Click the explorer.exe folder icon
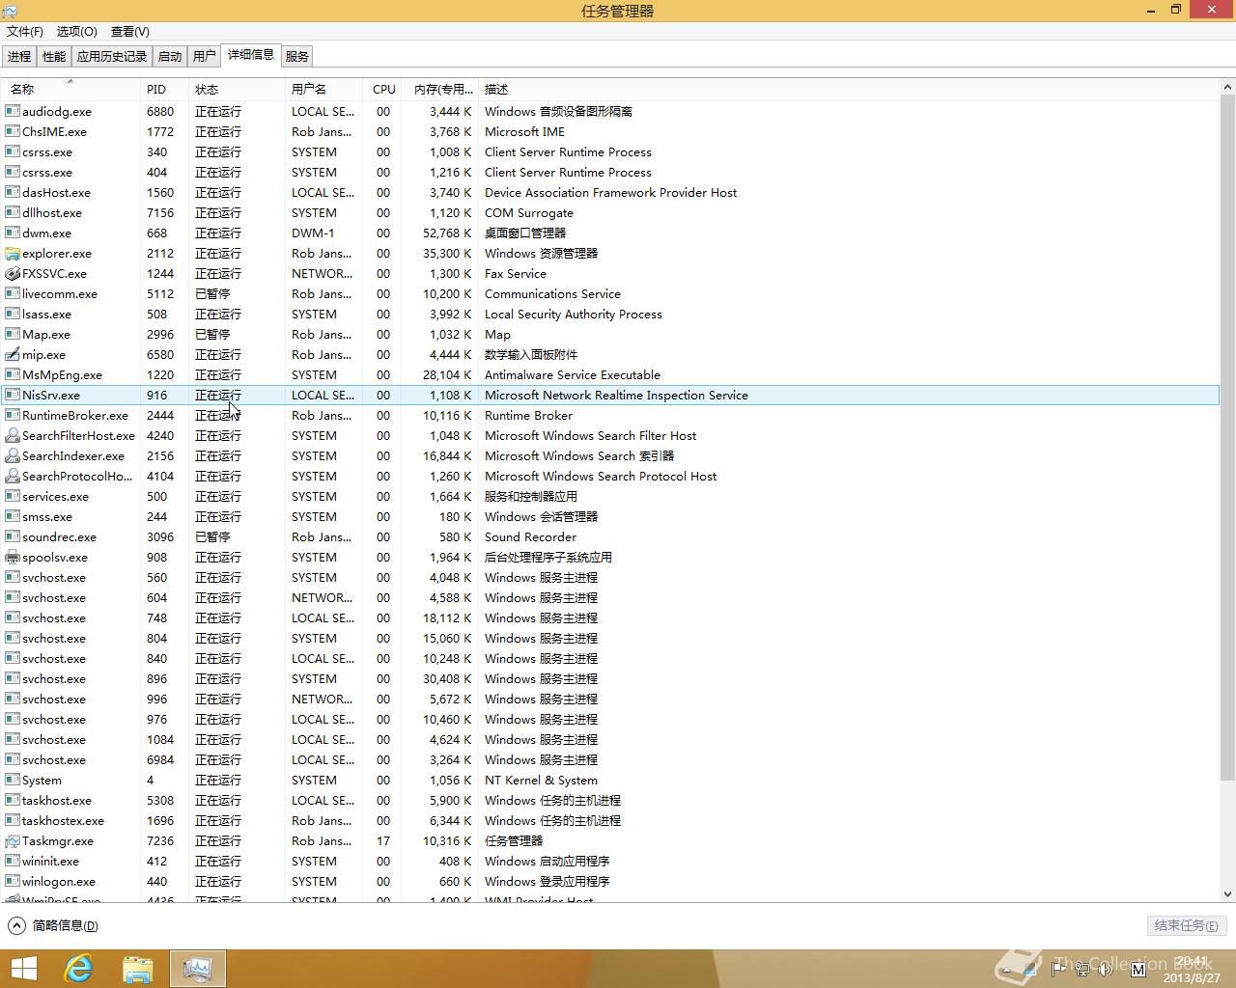Image resolution: width=1236 pixels, height=988 pixels. click(13, 253)
